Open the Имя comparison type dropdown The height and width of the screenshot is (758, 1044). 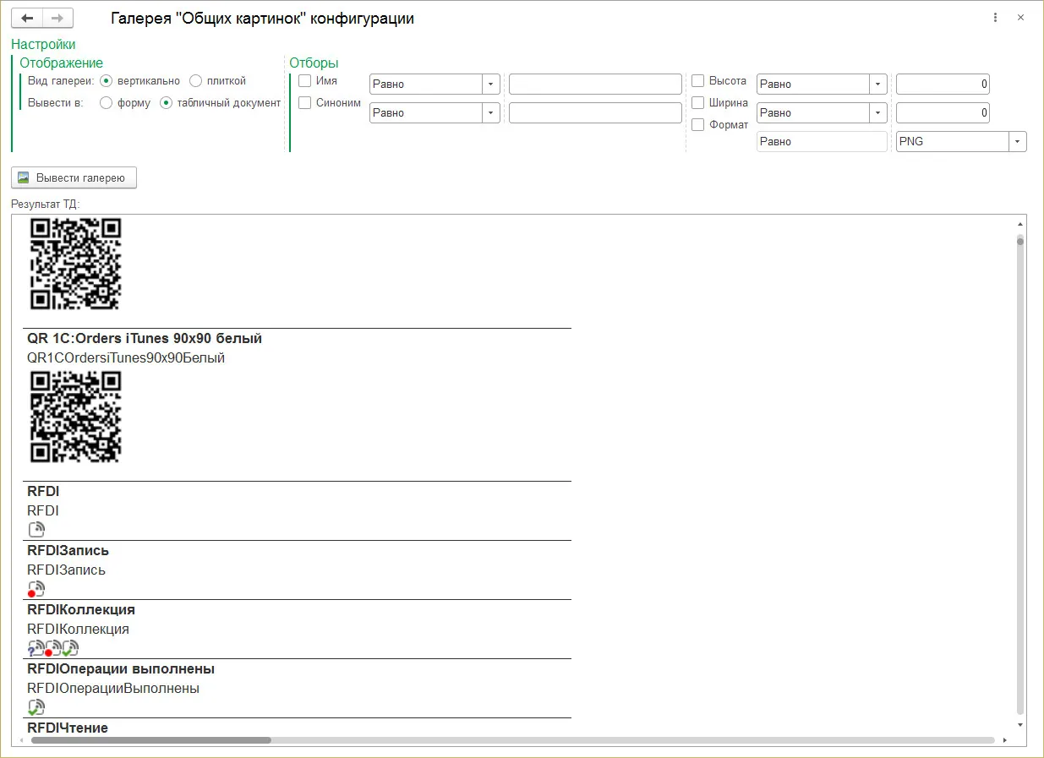(491, 85)
